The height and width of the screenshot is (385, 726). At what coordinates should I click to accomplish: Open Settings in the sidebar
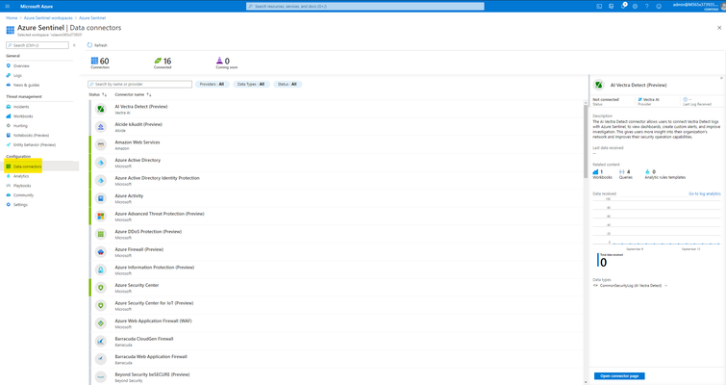20,205
